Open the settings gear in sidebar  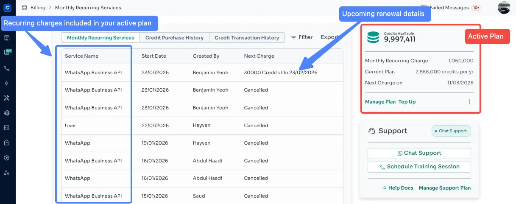pos(7,158)
